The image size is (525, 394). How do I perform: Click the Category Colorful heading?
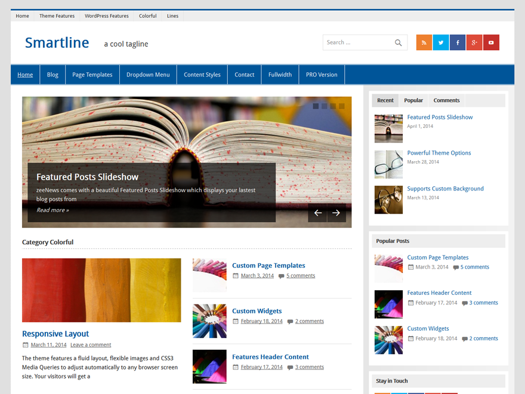[48, 242]
